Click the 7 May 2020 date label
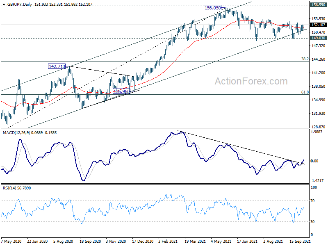Image resolution: width=328 pixels, height=246 pixels. 11,241
